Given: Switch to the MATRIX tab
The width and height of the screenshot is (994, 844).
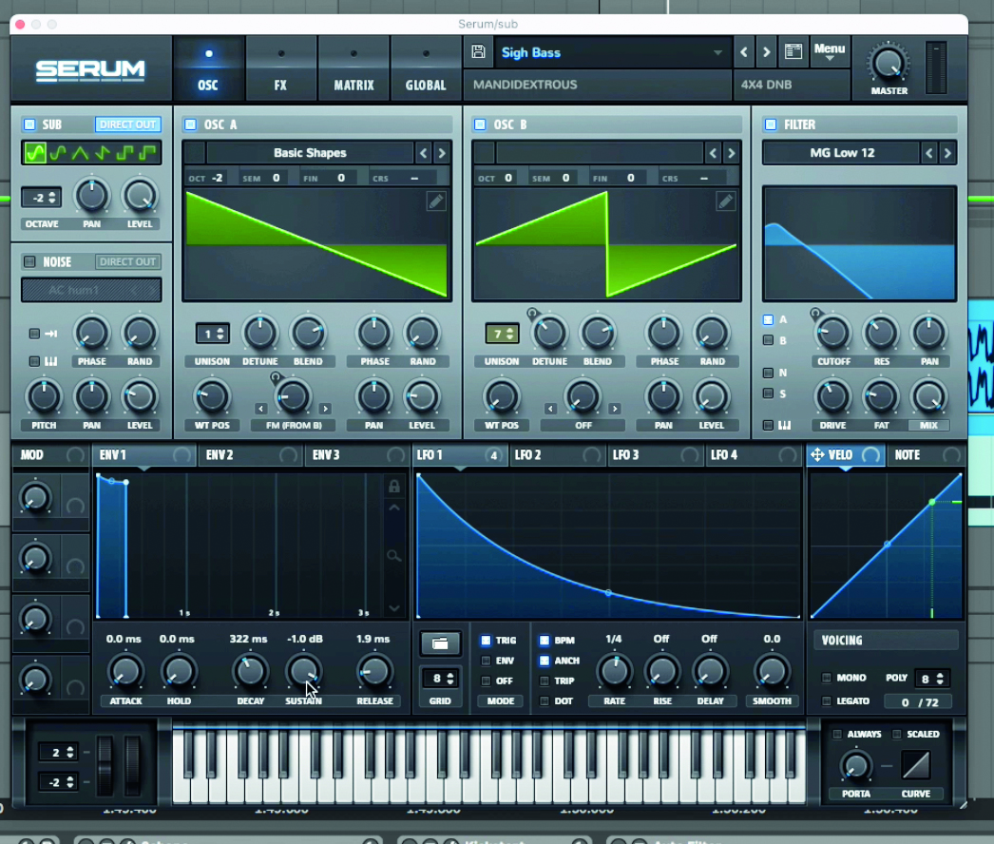Looking at the screenshot, I should coord(354,69).
